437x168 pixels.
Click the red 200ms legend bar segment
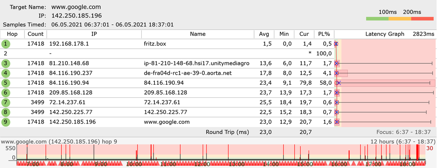click(x=422, y=19)
